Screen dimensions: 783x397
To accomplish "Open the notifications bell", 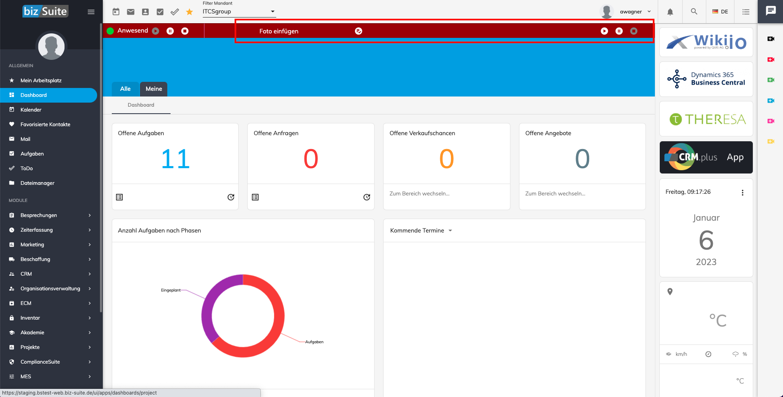I will click(x=670, y=12).
